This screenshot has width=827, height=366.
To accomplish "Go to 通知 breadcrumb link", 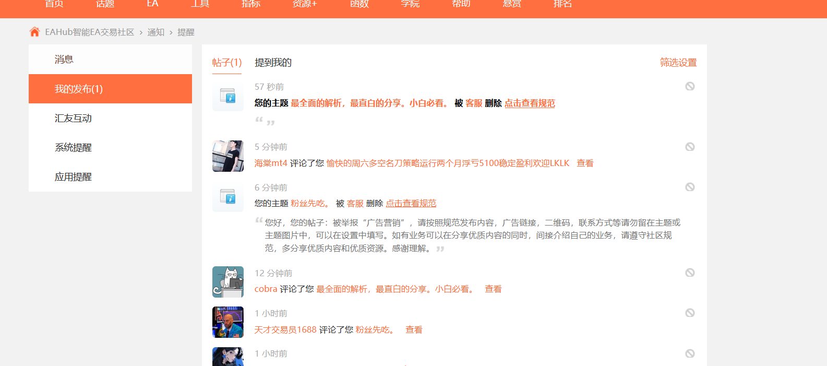I will (x=156, y=32).
